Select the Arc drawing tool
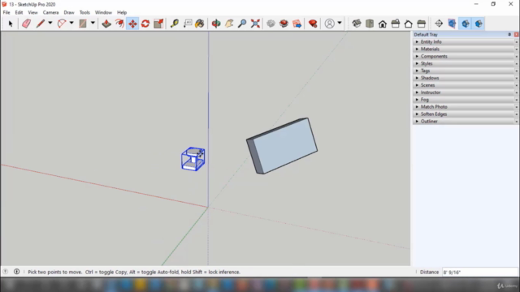520x292 pixels. 62,24
